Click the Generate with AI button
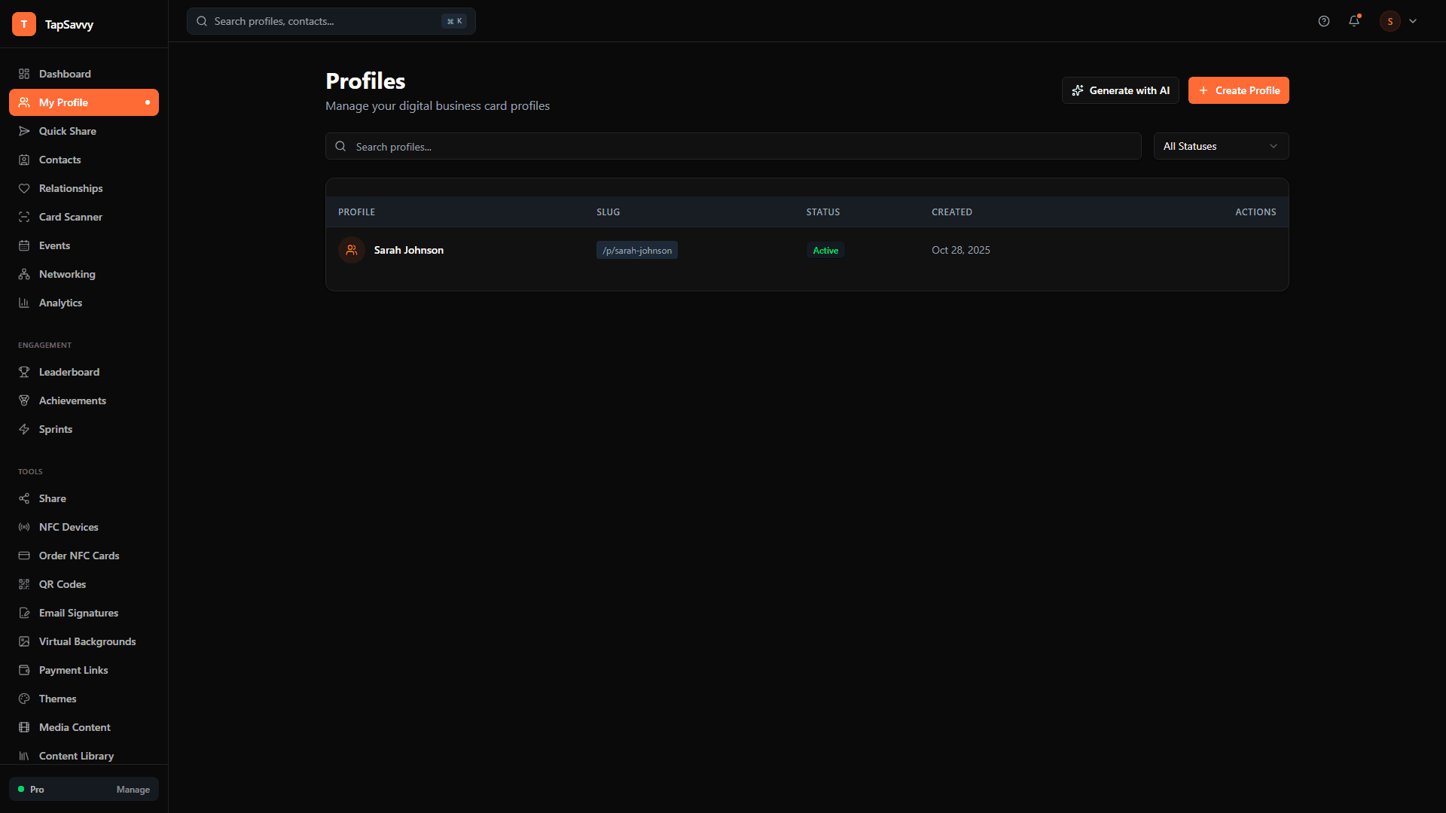Image resolution: width=1446 pixels, height=813 pixels. coord(1120,90)
